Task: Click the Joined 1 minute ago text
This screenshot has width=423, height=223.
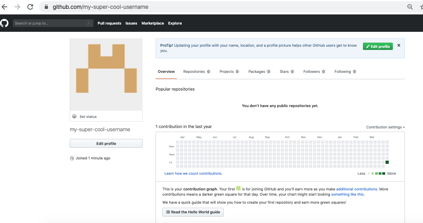Action: (93, 158)
